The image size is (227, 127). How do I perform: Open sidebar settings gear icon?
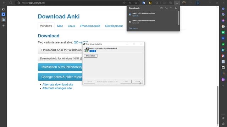click(x=223, y=124)
